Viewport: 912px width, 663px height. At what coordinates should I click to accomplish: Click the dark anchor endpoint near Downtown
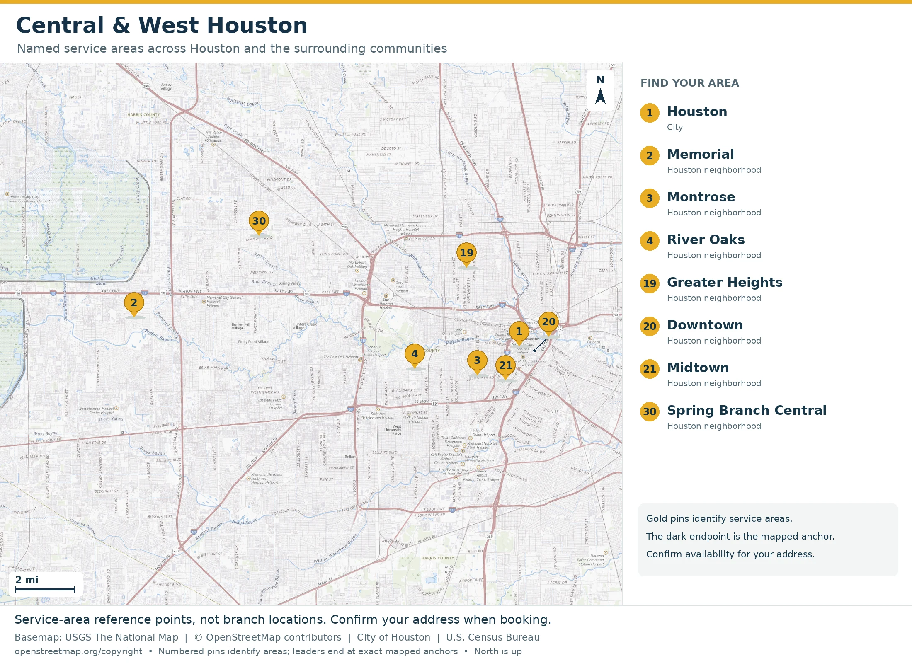tap(535, 351)
